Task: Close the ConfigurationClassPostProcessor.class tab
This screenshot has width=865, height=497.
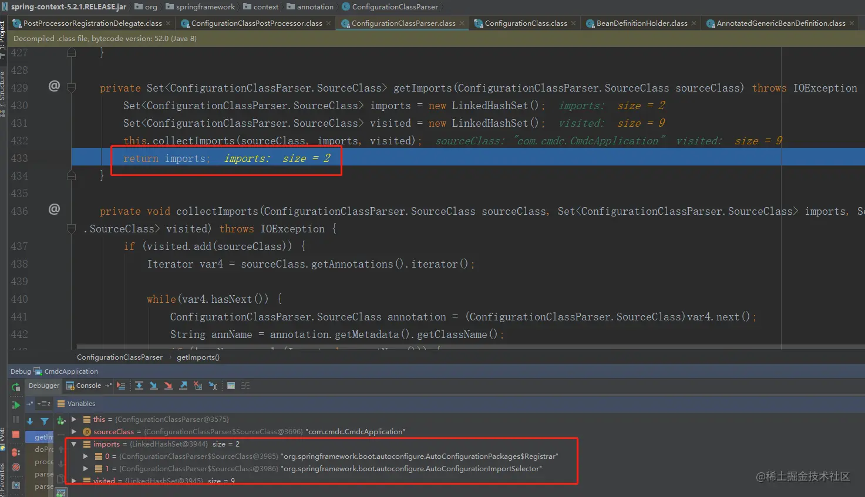Action: pos(329,23)
